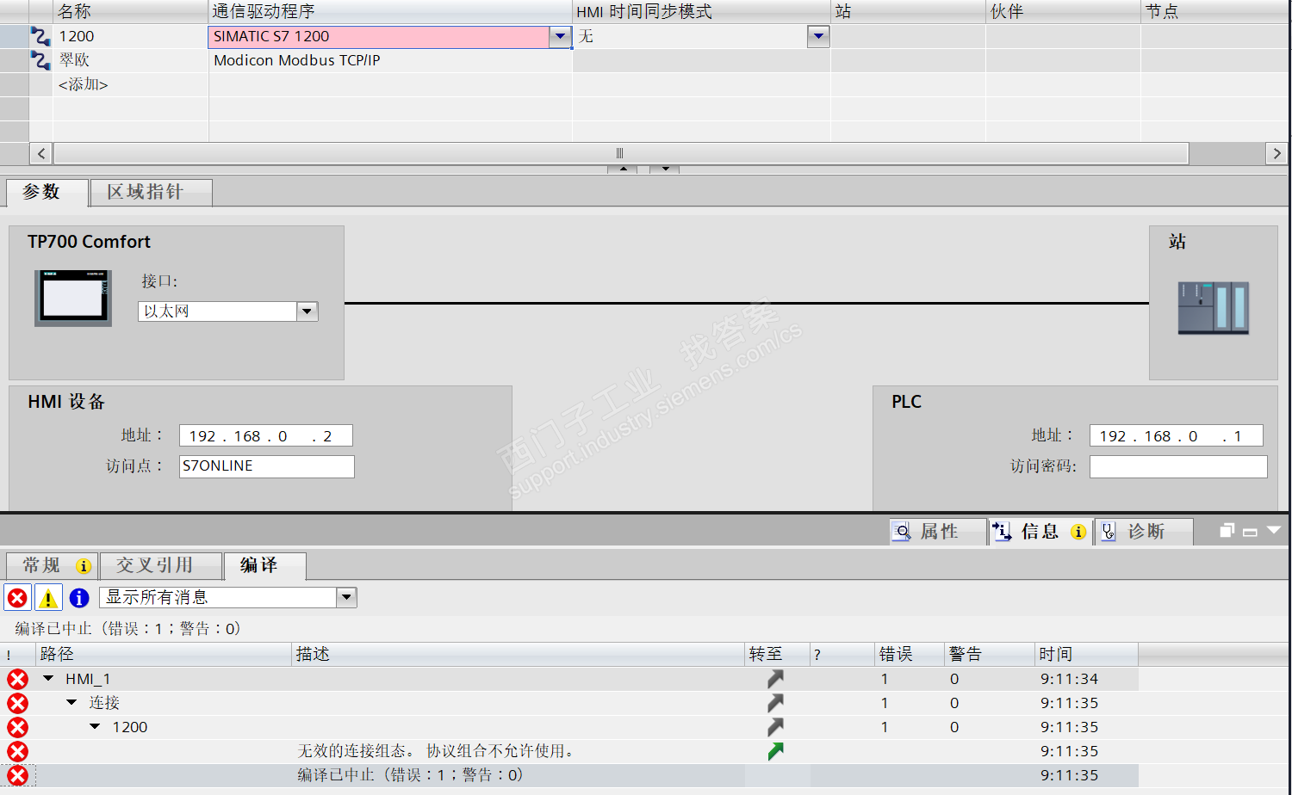Click the HMI device address field 192.168.0.2
1292x795 pixels.
tap(266, 435)
